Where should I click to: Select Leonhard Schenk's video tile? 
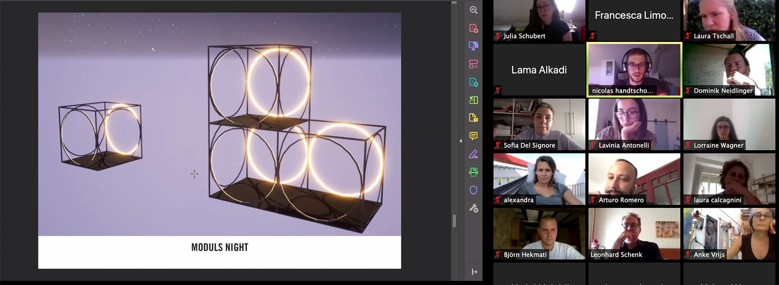click(634, 234)
